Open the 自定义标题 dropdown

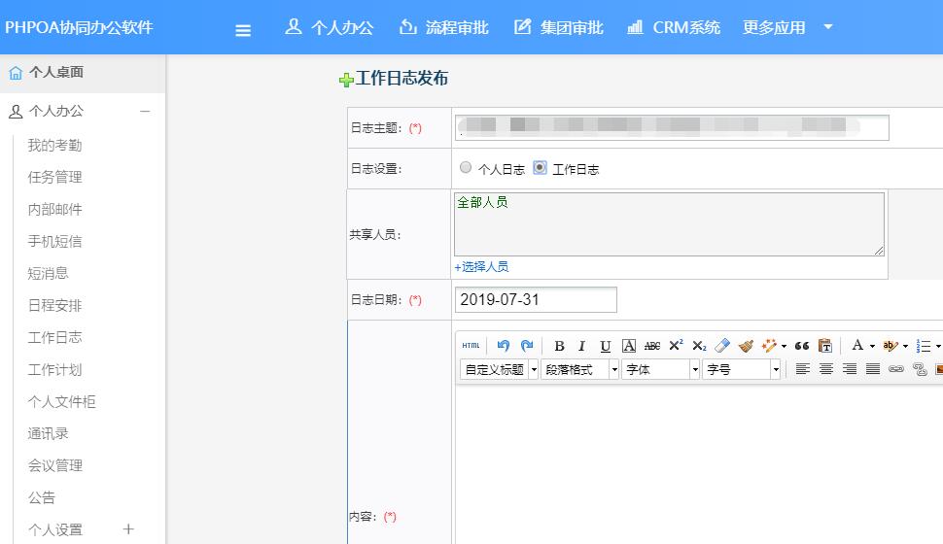point(499,369)
